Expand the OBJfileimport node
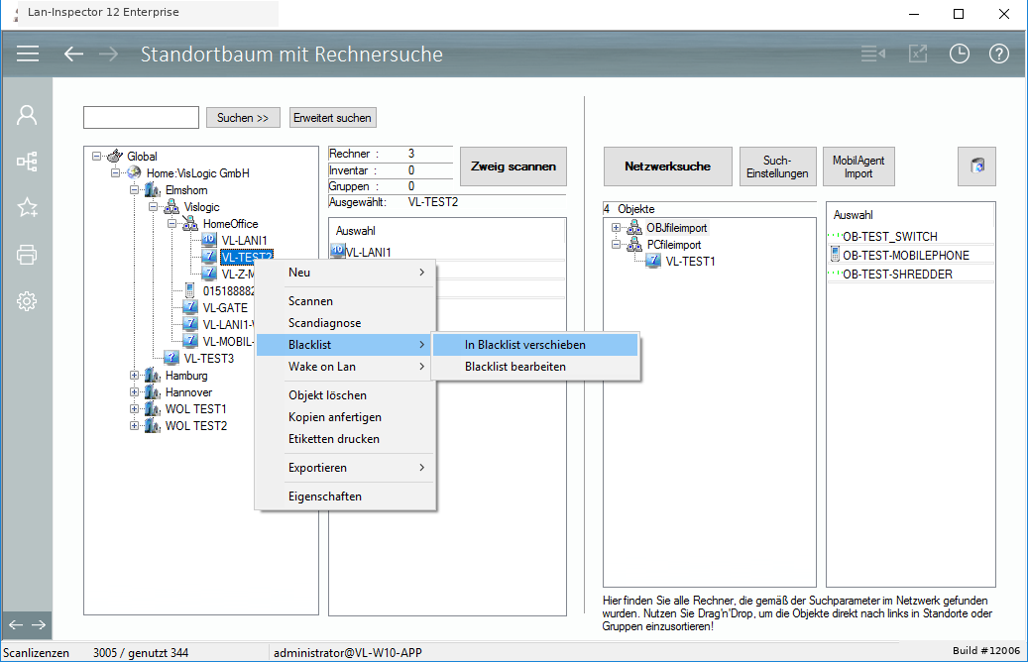The height and width of the screenshot is (662, 1028). tap(617, 228)
